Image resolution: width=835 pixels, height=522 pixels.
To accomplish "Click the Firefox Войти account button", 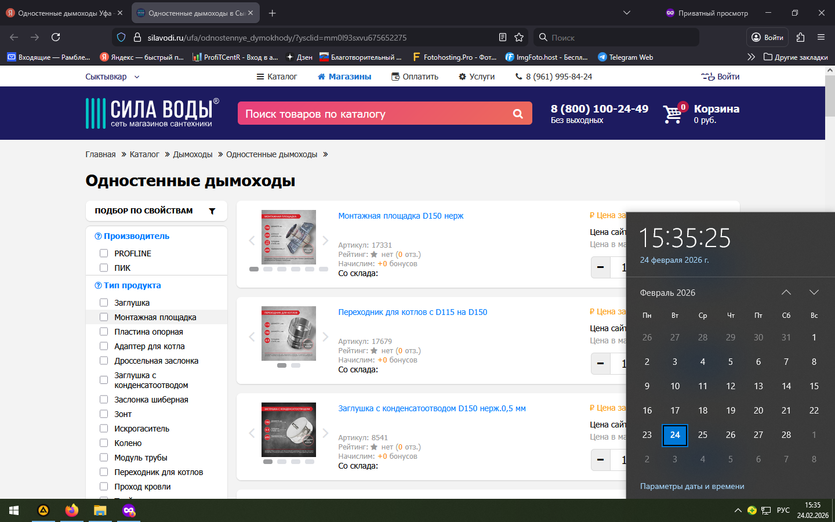I will tap(767, 37).
